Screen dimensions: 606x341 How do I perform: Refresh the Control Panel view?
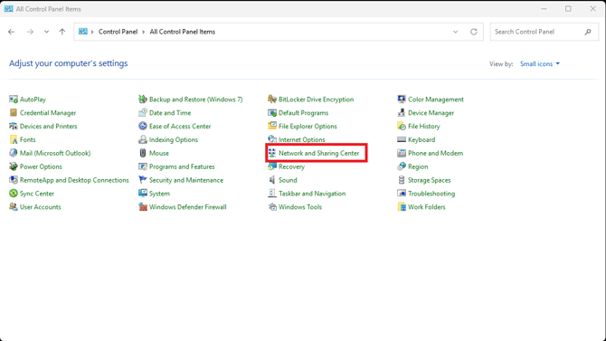point(474,32)
